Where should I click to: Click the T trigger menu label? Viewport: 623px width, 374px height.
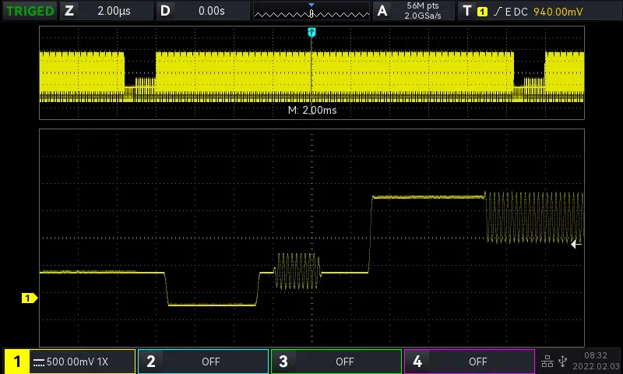[x=466, y=11]
